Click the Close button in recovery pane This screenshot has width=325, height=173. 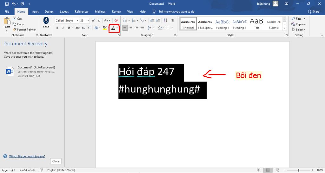[x=56, y=161]
